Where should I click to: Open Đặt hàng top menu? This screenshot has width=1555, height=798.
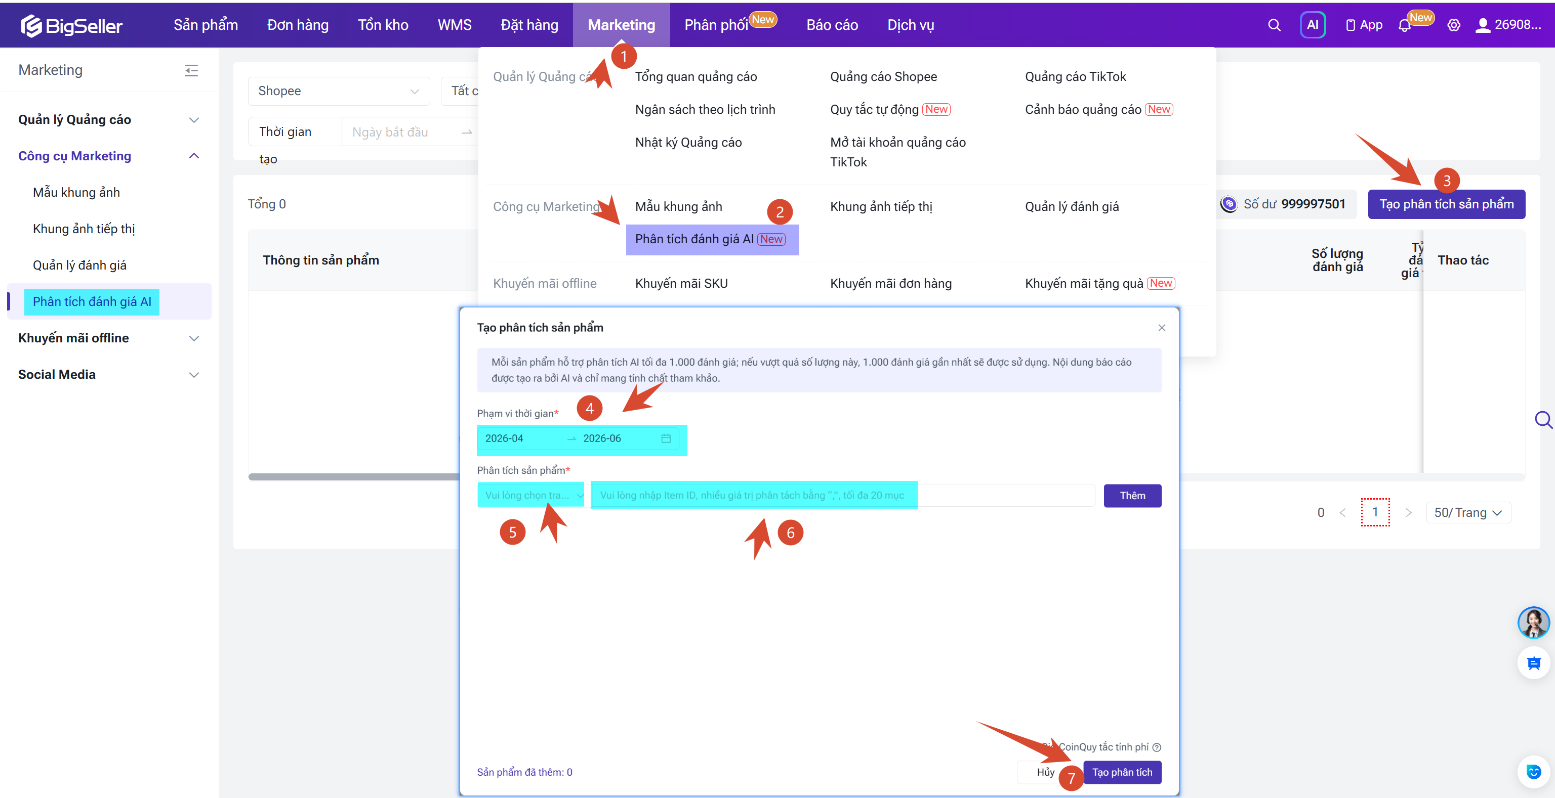(x=529, y=25)
